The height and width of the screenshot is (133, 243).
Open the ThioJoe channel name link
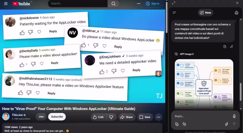tap(17, 115)
